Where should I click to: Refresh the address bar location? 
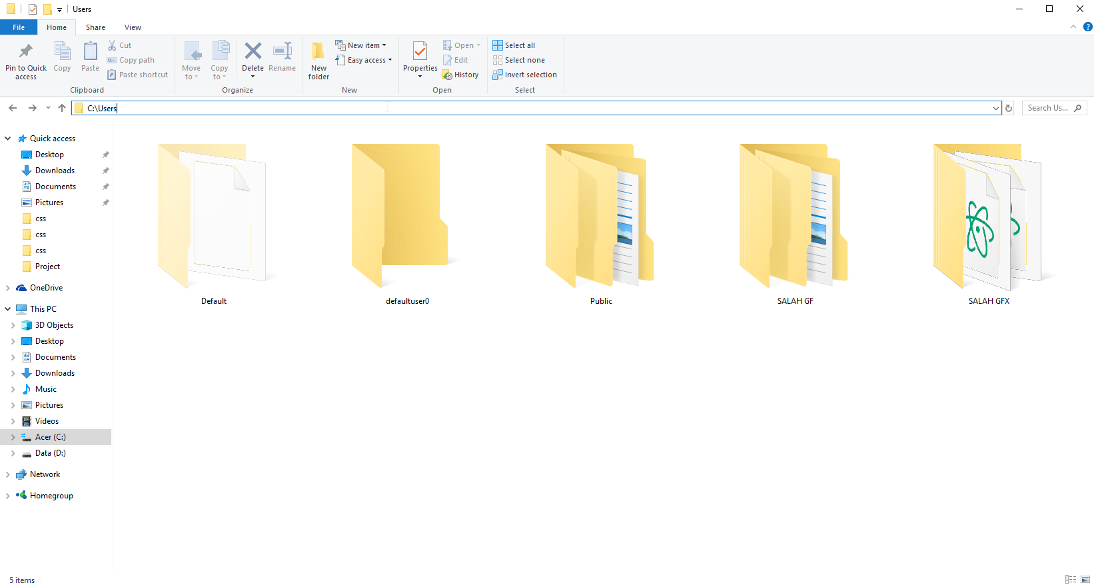click(x=1009, y=108)
